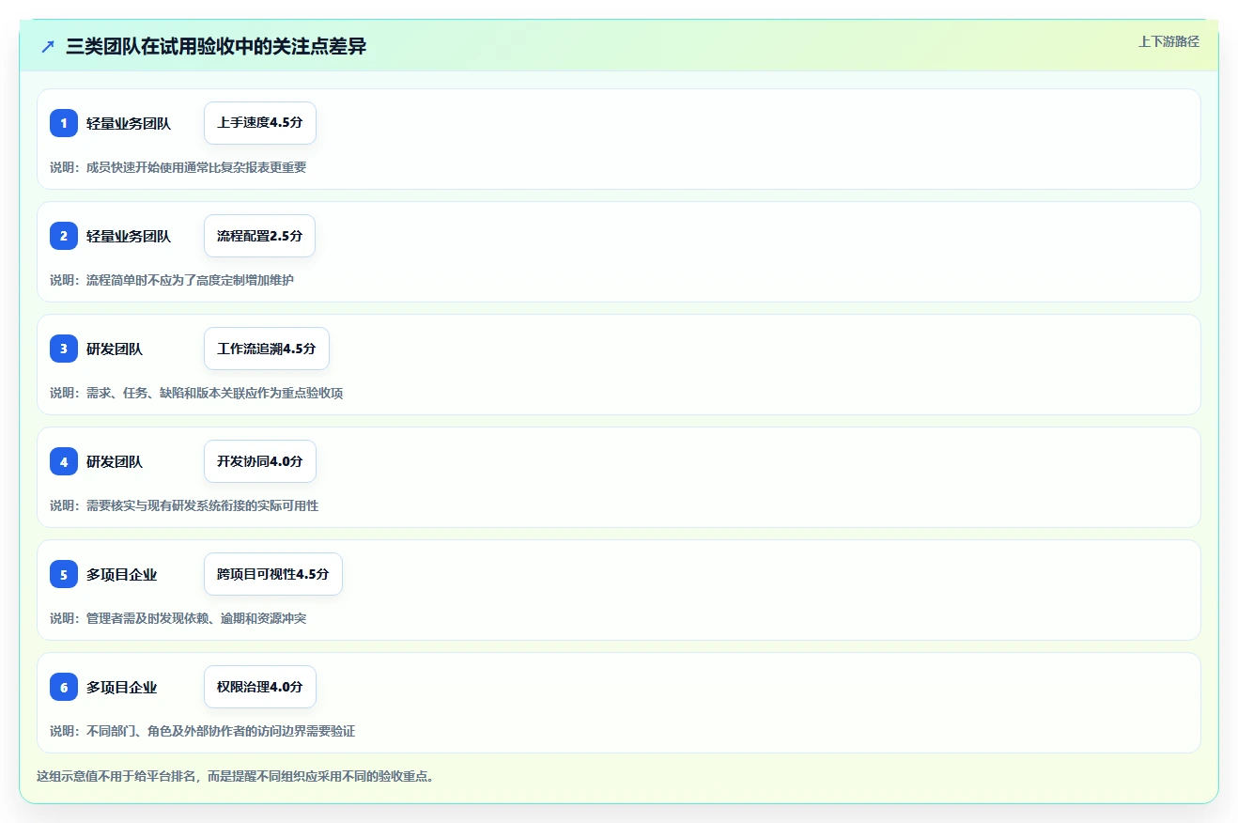Click the number 1 badge

(64, 123)
